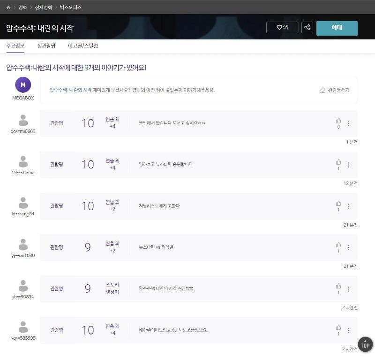375x357 pixels.
Task: Switch to the 예고편/스틸컷 tab
Action: 83,46
